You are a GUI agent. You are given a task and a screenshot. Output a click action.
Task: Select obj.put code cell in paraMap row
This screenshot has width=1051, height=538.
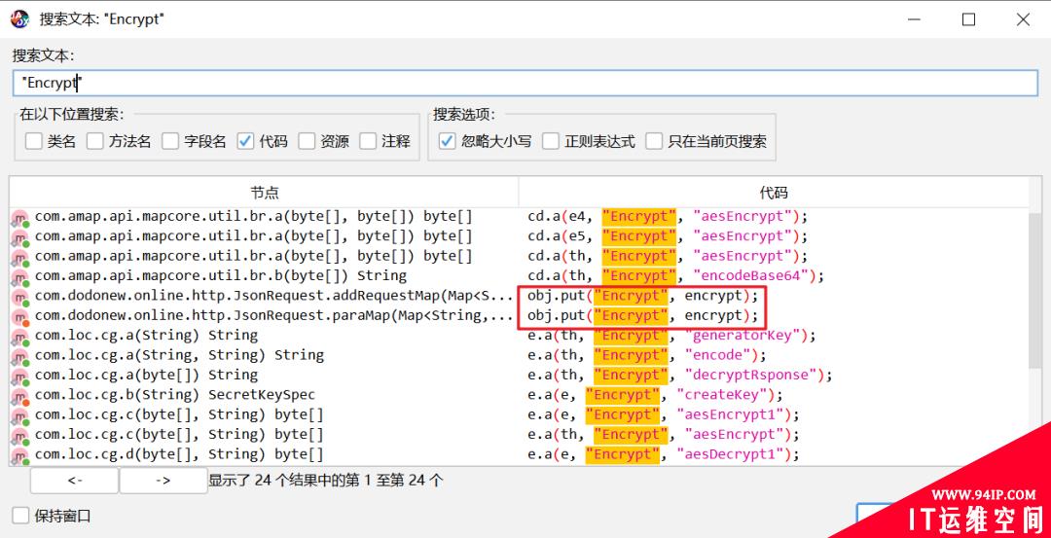coord(643,315)
